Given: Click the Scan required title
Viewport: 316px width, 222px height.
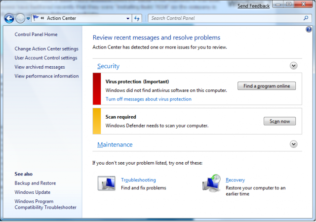Looking at the screenshot, I should pos(120,117).
